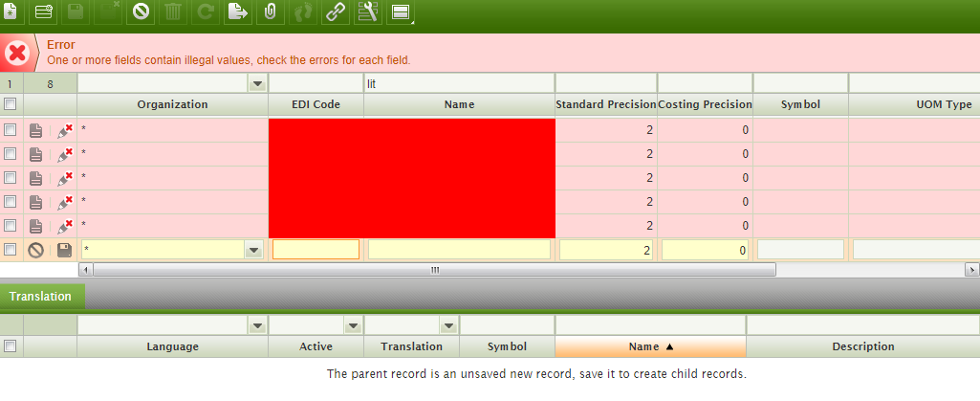Switch to the Translation tab

coord(41,297)
